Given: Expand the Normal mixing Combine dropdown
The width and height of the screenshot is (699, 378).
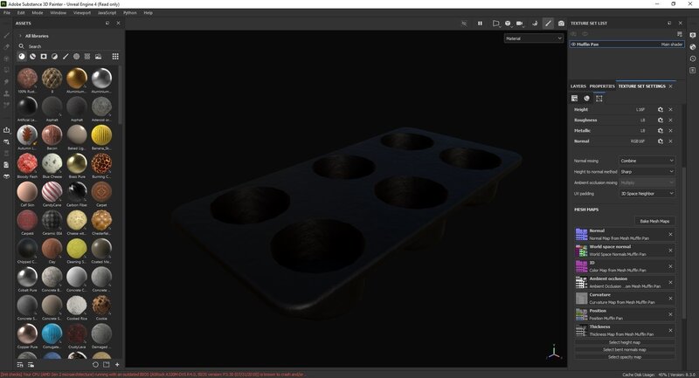Looking at the screenshot, I should tap(647, 161).
